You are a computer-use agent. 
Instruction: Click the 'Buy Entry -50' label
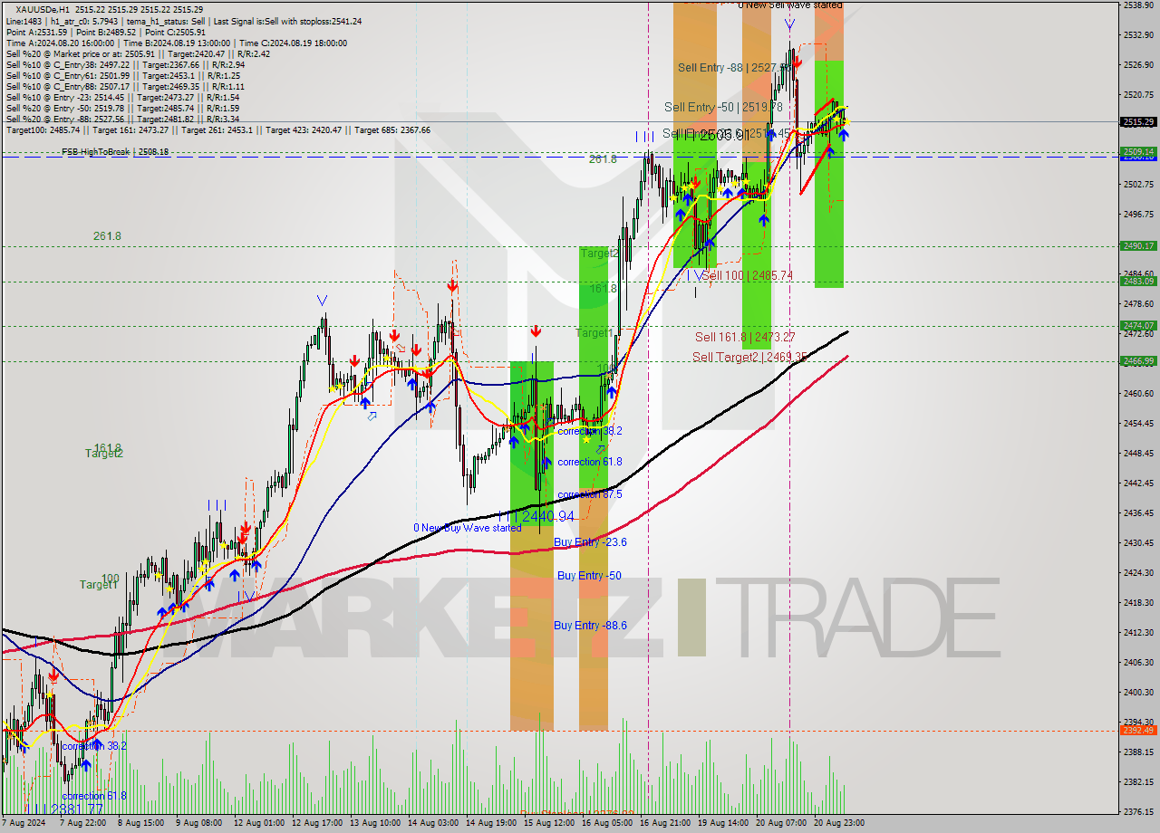click(589, 576)
